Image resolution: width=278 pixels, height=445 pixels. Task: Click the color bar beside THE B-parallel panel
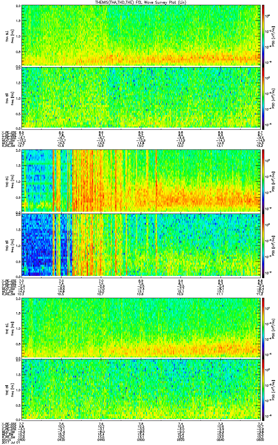[x=264, y=389]
